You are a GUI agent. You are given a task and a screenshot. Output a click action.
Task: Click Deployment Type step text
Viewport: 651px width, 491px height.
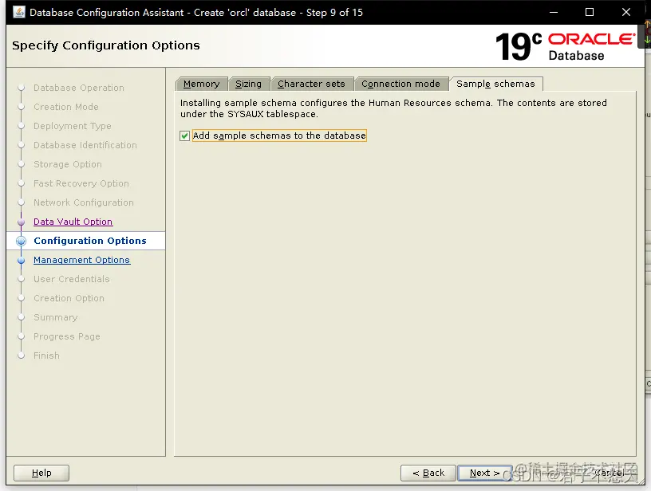click(x=73, y=126)
